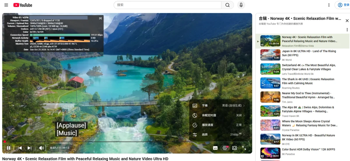Click channel name '8K EYE'
This screenshot has height=161, width=350.
pyautogui.click(x=285, y=144)
